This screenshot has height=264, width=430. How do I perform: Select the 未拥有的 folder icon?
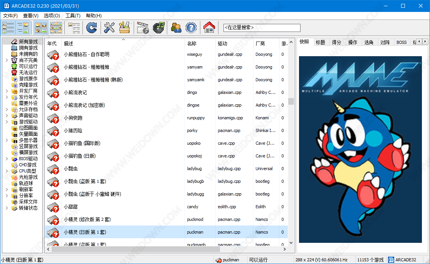[14, 54]
